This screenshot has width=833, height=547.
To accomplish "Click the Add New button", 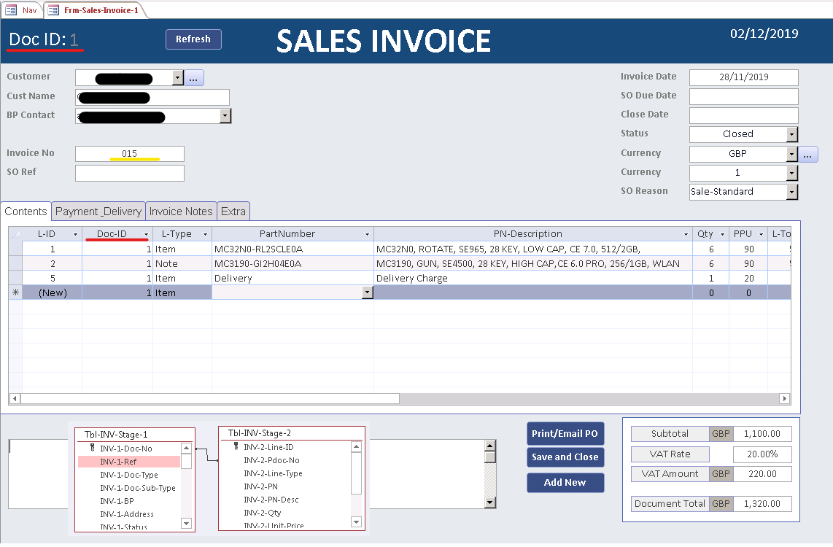I will [565, 482].
